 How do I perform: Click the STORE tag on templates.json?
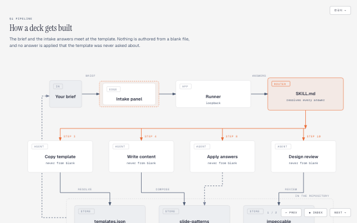click(86, 211)
